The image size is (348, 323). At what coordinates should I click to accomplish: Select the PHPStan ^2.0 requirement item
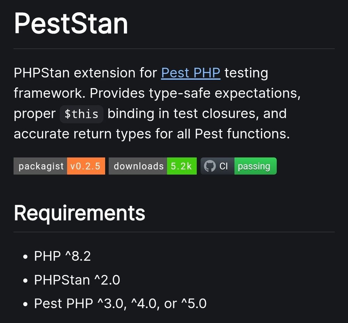click(x=77, y=280)
